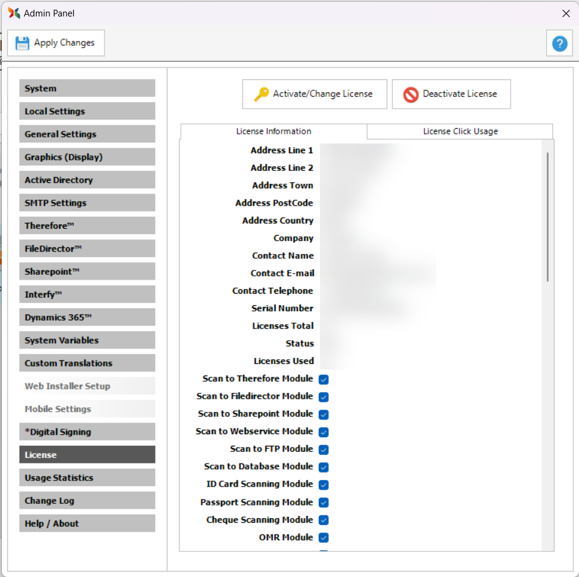Toggle the Scan to Sharepoint Module checkbox
Viewport: 579px width, 577px height.
point(324,415)
